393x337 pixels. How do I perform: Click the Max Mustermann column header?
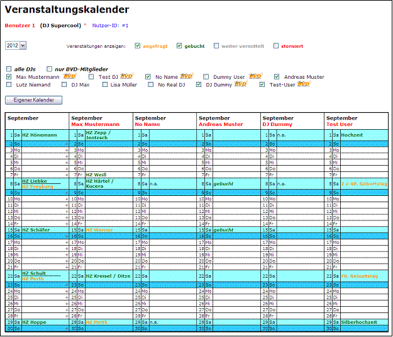95,124
